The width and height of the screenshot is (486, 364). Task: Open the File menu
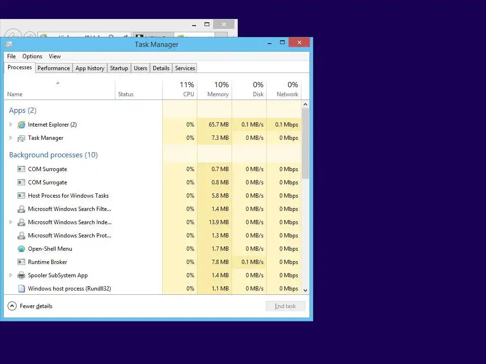[11, 56]
